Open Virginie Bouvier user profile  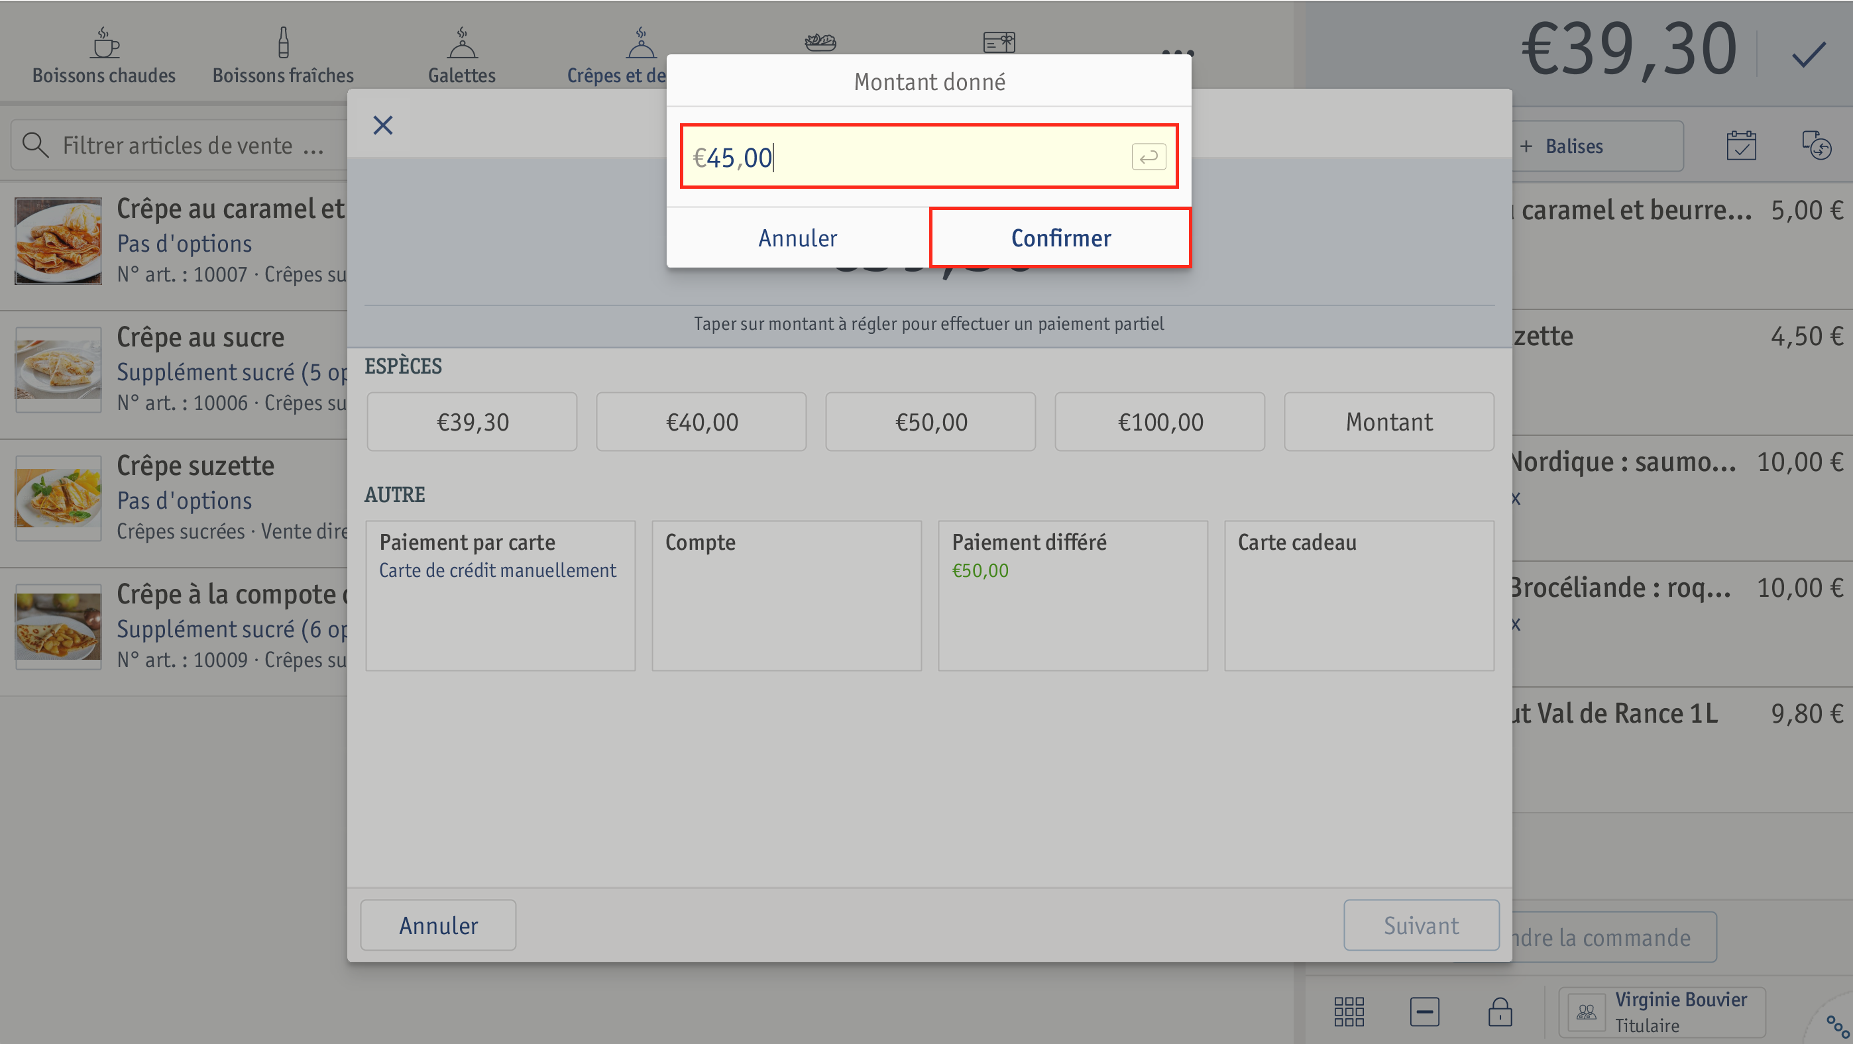[1661, 1012]
